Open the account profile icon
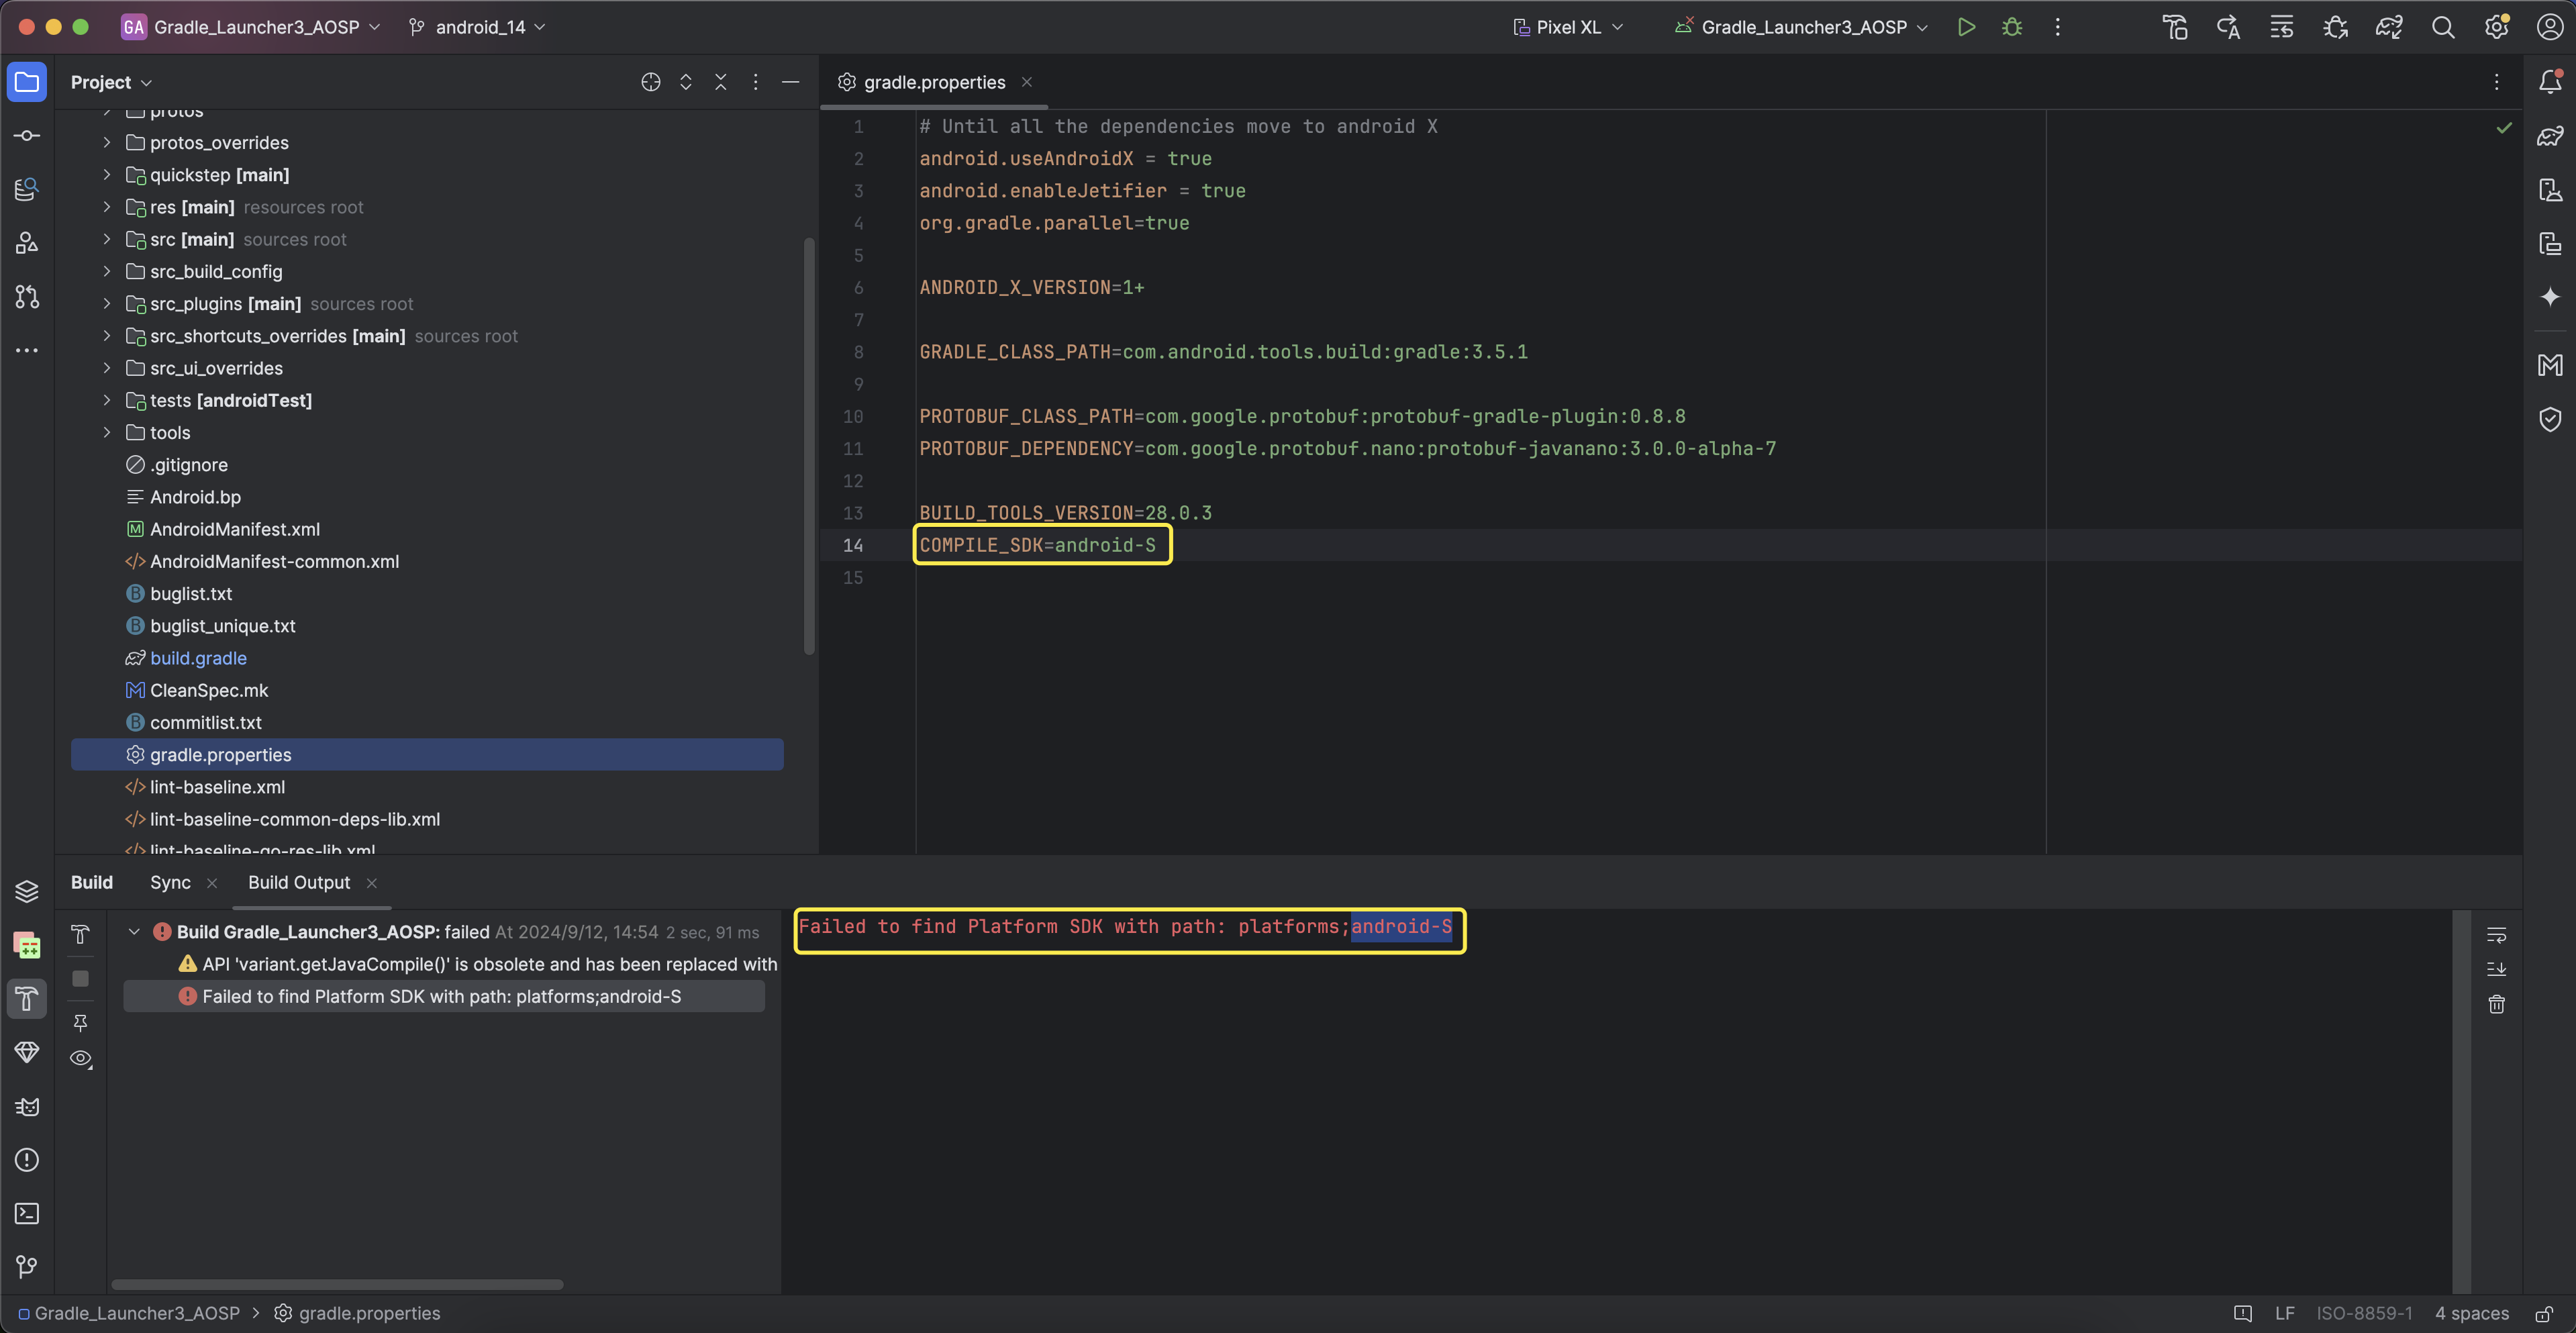The width and height of the screenshot is (2576, 1333). point(2550,27)
